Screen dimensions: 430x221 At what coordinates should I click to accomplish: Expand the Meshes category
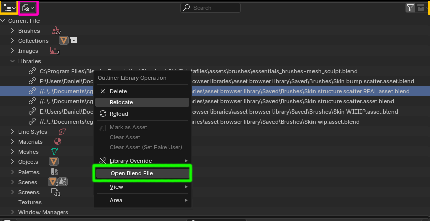[x=12, y=152]
